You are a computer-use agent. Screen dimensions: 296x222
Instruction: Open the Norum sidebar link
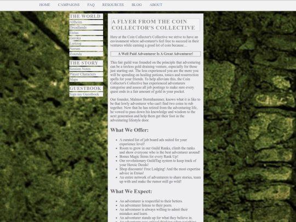(75, 49)
